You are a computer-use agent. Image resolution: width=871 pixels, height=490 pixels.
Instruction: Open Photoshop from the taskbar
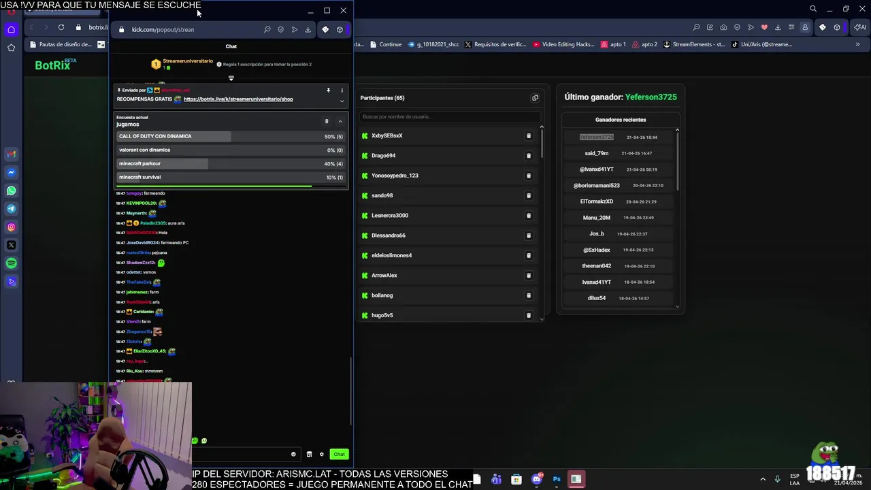(557, 479)
